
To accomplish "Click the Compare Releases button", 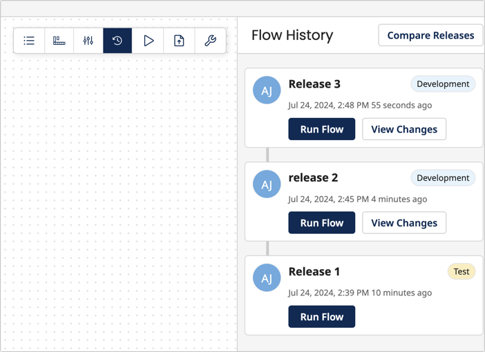I will point(430,36).
